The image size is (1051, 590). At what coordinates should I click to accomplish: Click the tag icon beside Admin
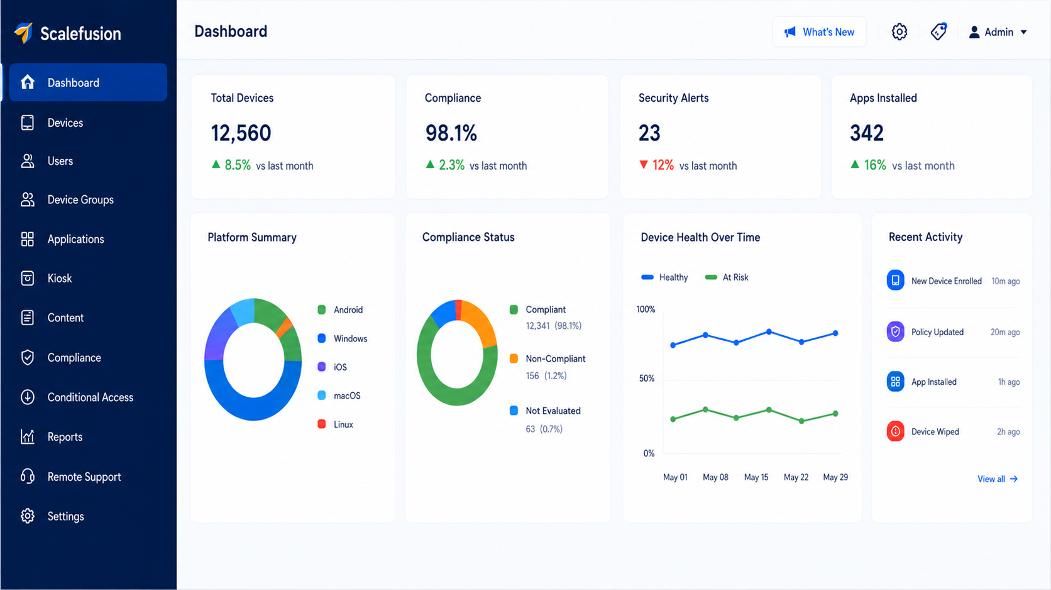[938, 32]
